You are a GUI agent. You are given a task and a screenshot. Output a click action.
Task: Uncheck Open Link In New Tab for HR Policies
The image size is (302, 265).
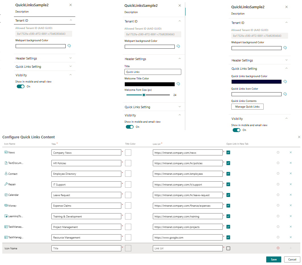pyautogui.click(x=228, y=163)
